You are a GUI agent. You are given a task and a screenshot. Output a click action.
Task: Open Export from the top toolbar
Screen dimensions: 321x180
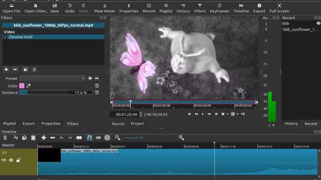pyautogui.click(x=259, y=8)
